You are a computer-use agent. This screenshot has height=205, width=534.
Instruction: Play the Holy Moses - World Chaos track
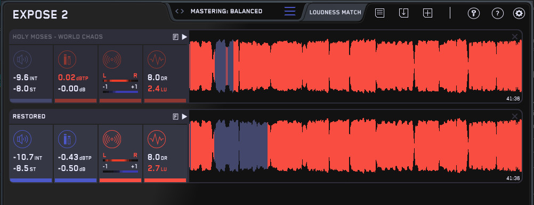(x=184, y=37)
